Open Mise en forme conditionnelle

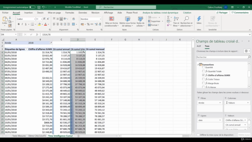pos(111,21)
